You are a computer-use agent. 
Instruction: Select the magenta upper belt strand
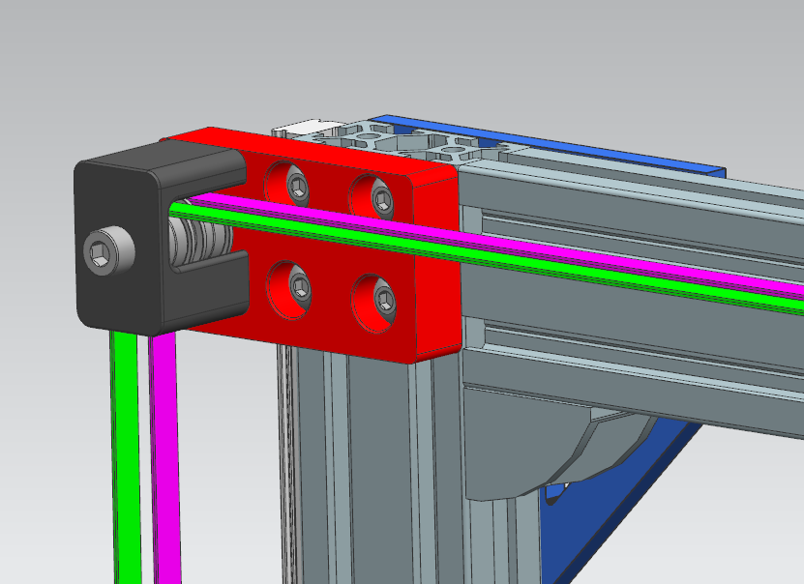pos(581,254)
